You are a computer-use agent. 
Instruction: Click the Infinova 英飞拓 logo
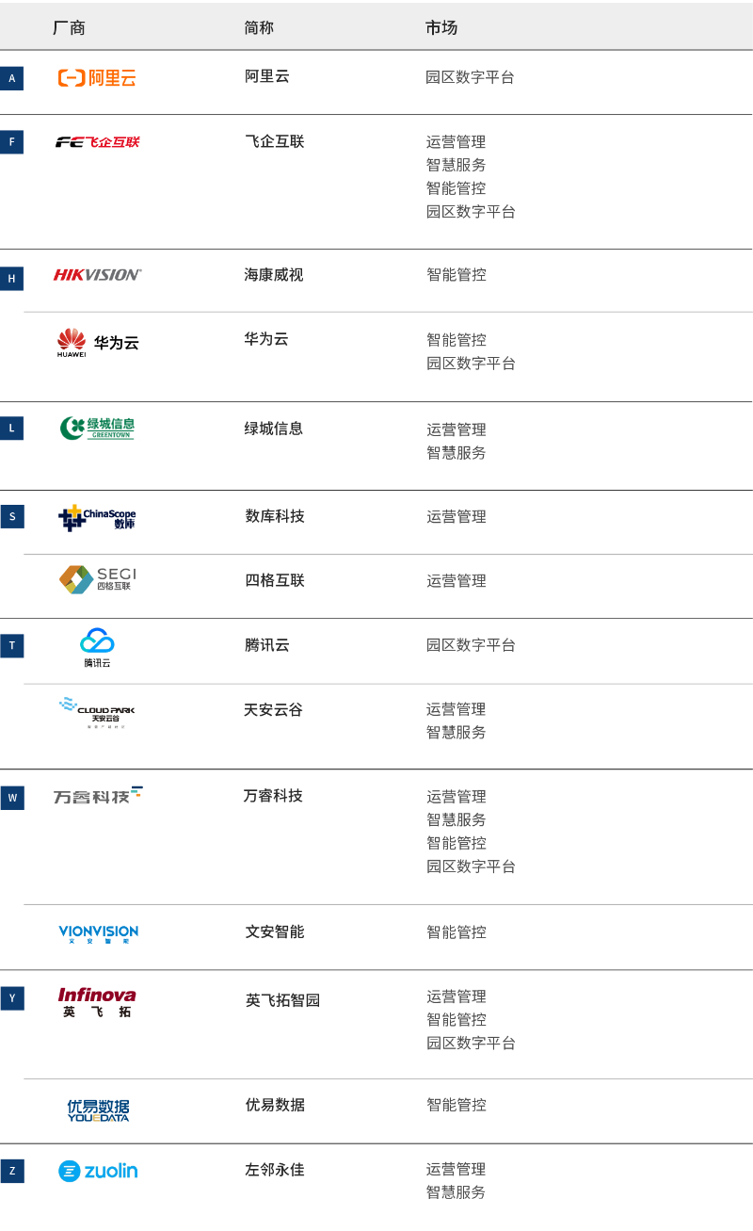click(x=97, y=1002)
